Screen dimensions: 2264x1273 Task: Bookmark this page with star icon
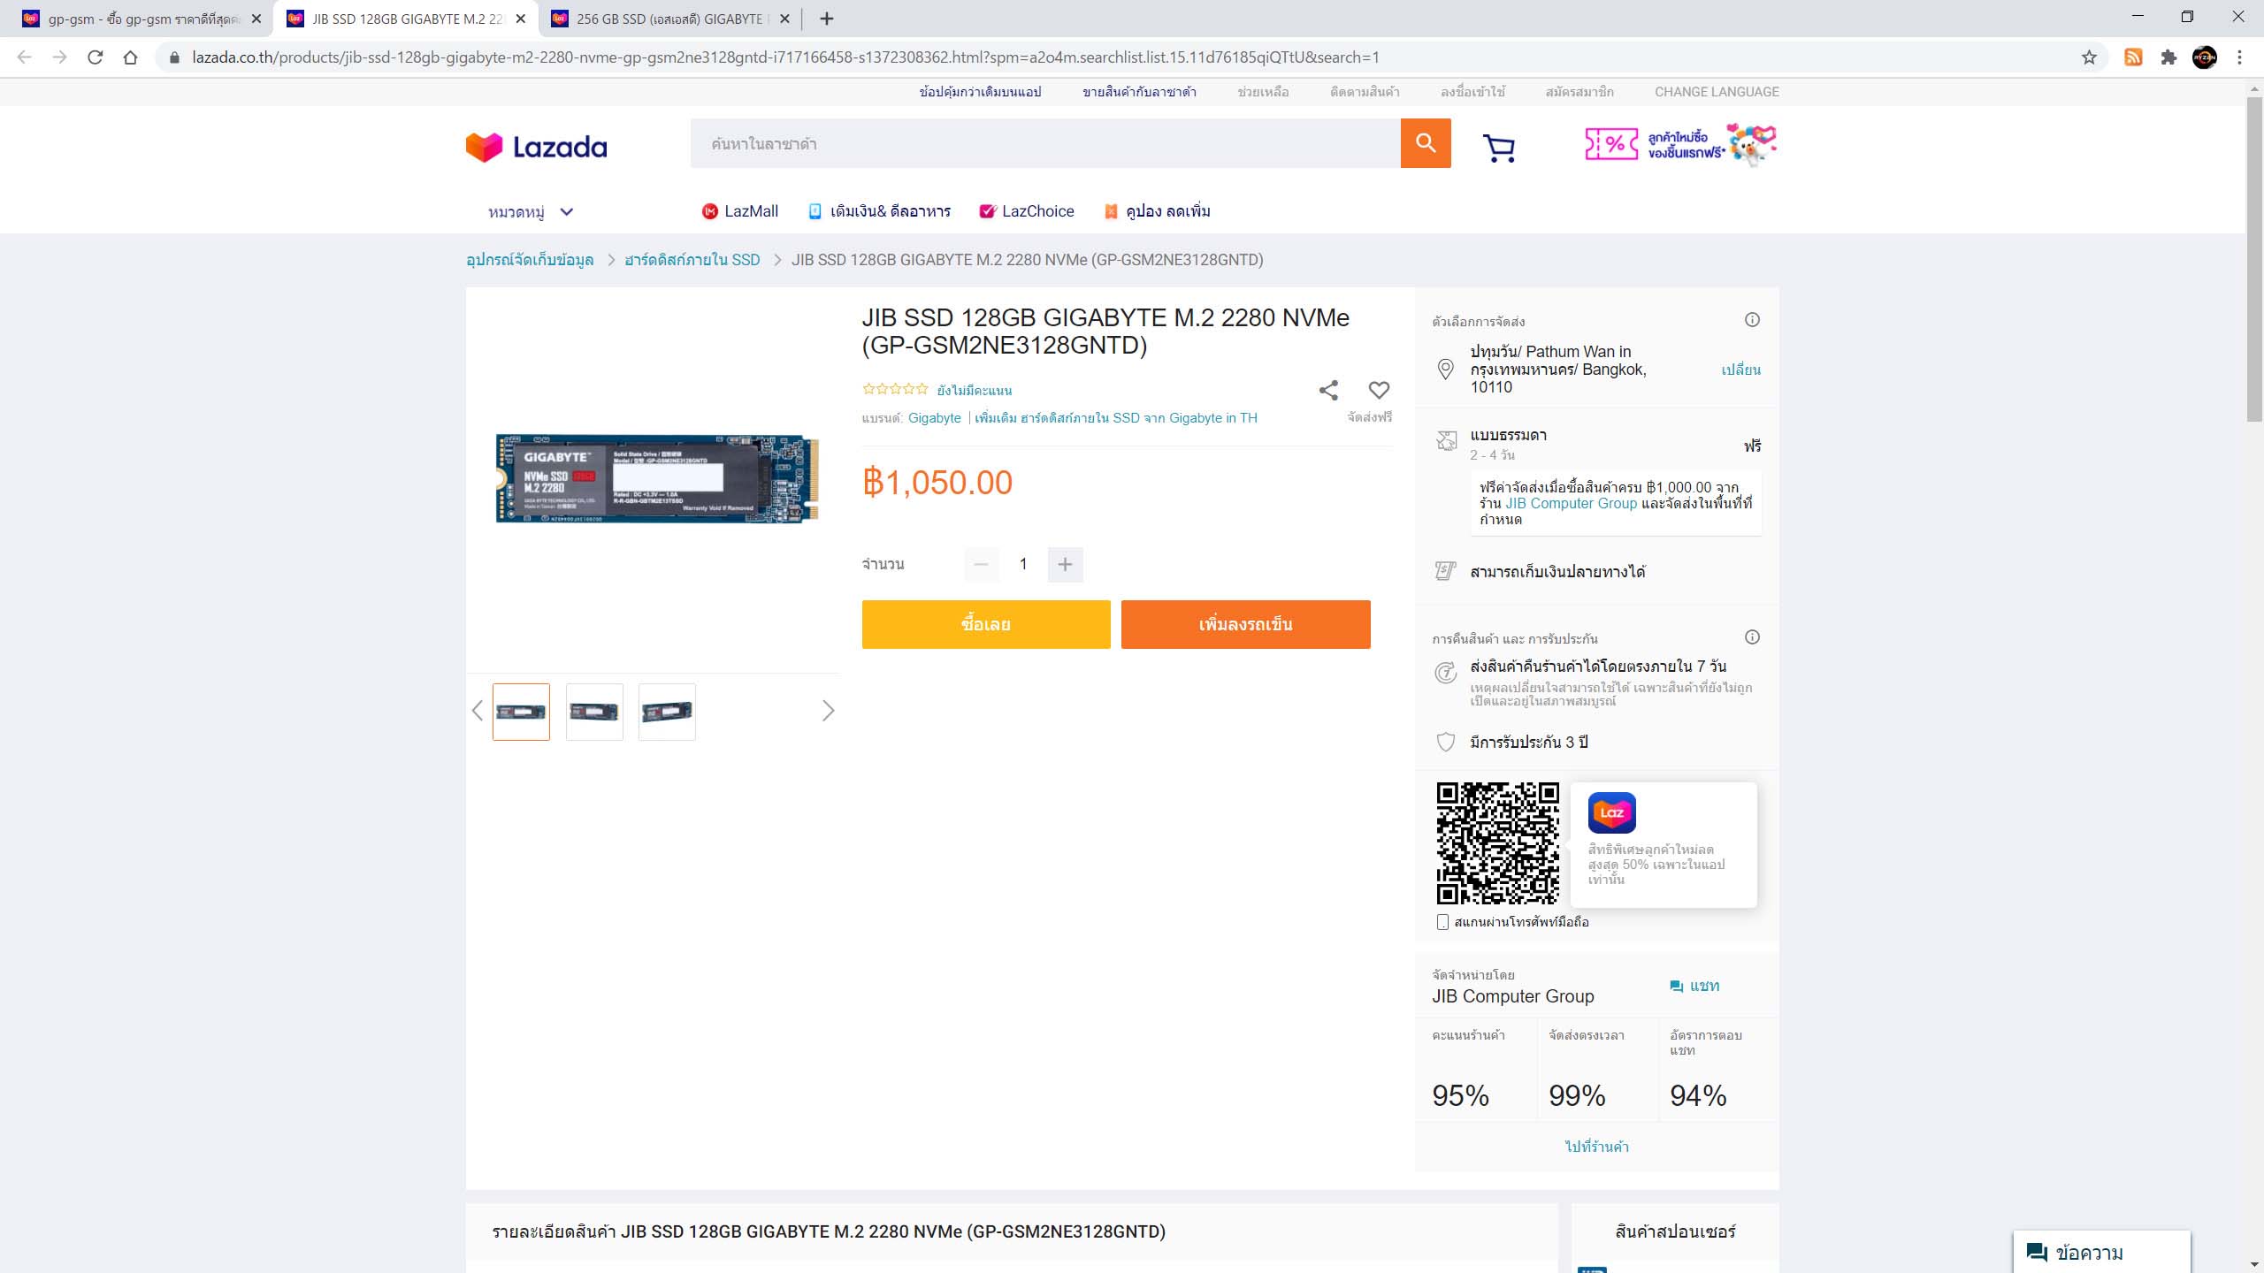click(2089, 57)
